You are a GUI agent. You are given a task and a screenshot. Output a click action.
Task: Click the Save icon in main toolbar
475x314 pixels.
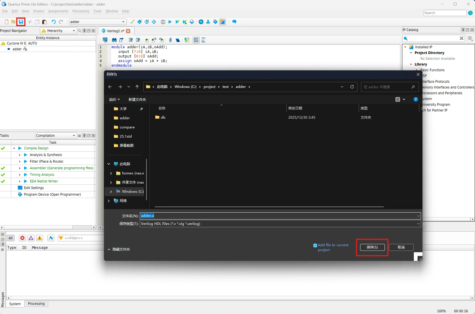[21, 22]
